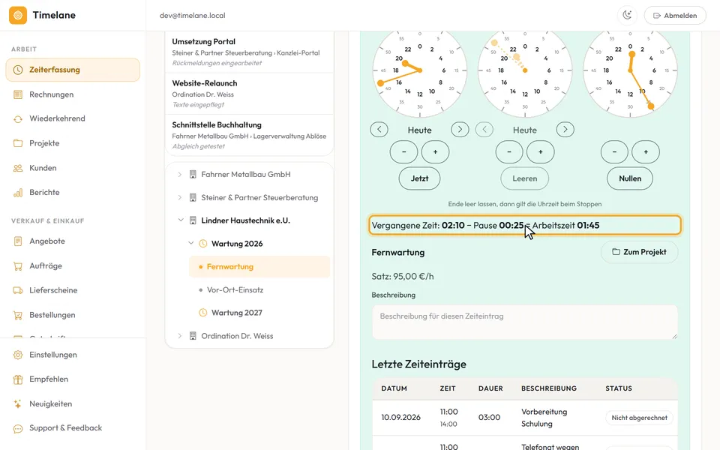Click the Kunden people icon
720x450 pixels.
click(x=18, y=168)
